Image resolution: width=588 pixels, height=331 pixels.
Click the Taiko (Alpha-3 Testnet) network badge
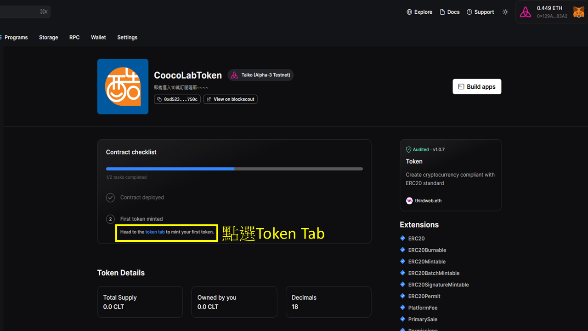(260, 75)
